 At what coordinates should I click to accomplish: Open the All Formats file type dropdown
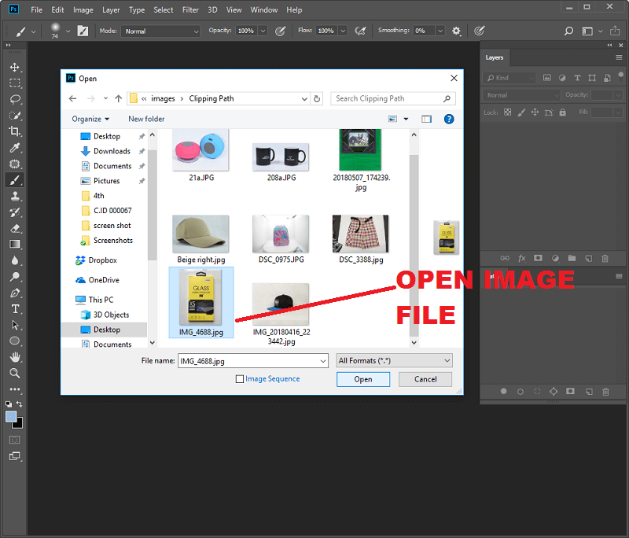(393, 360)
